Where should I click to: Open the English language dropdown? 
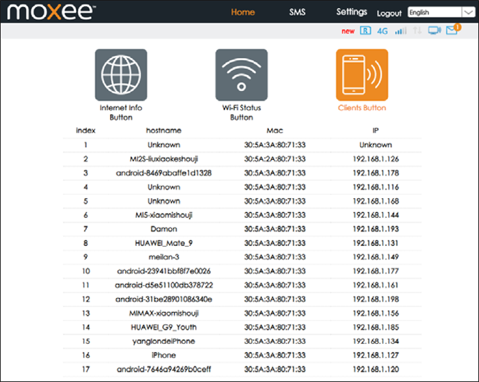pos(441,12)
